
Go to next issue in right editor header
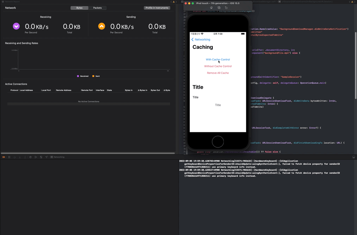(x=355, y=1)
